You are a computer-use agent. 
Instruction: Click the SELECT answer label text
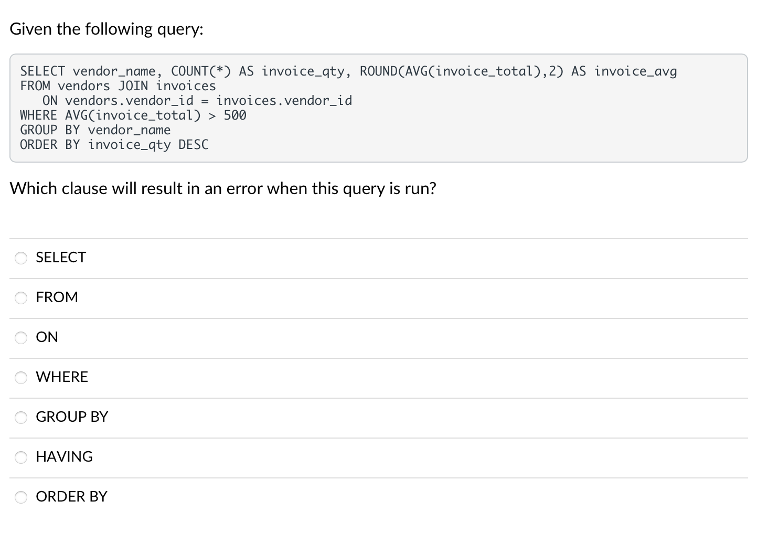tap(60, 258)
